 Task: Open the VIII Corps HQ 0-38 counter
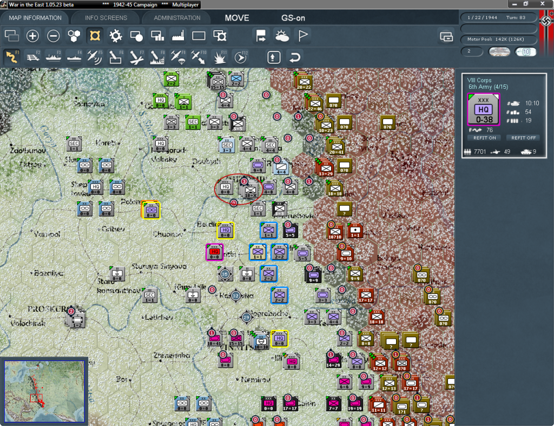tap(483, 109)
